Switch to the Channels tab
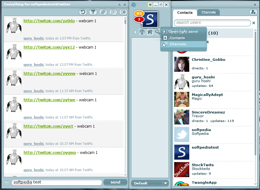260x190 pixels. coord(208,13)
